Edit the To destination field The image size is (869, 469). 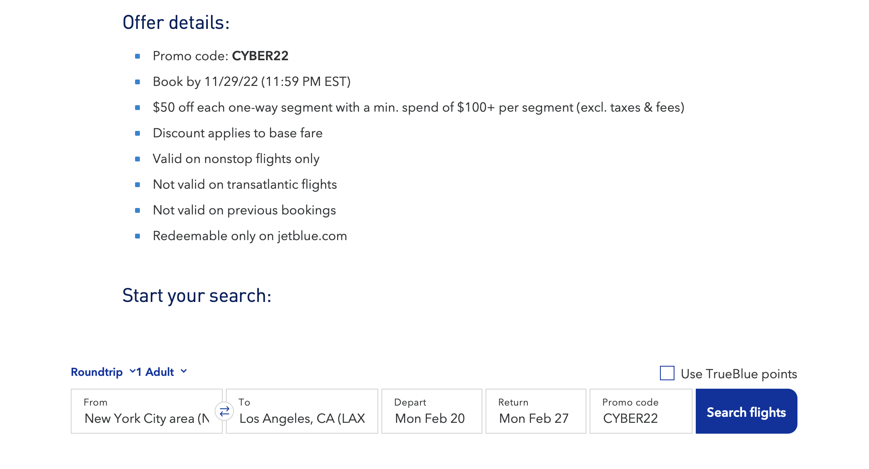tap(302, 411)
